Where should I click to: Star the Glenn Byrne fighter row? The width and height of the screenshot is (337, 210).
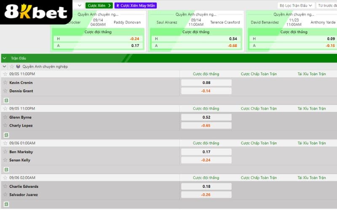pyautogui.click(x=5, y=117)
